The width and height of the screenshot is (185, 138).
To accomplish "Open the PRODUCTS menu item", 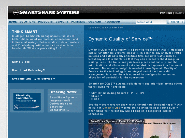I will [x=46, y=22].
